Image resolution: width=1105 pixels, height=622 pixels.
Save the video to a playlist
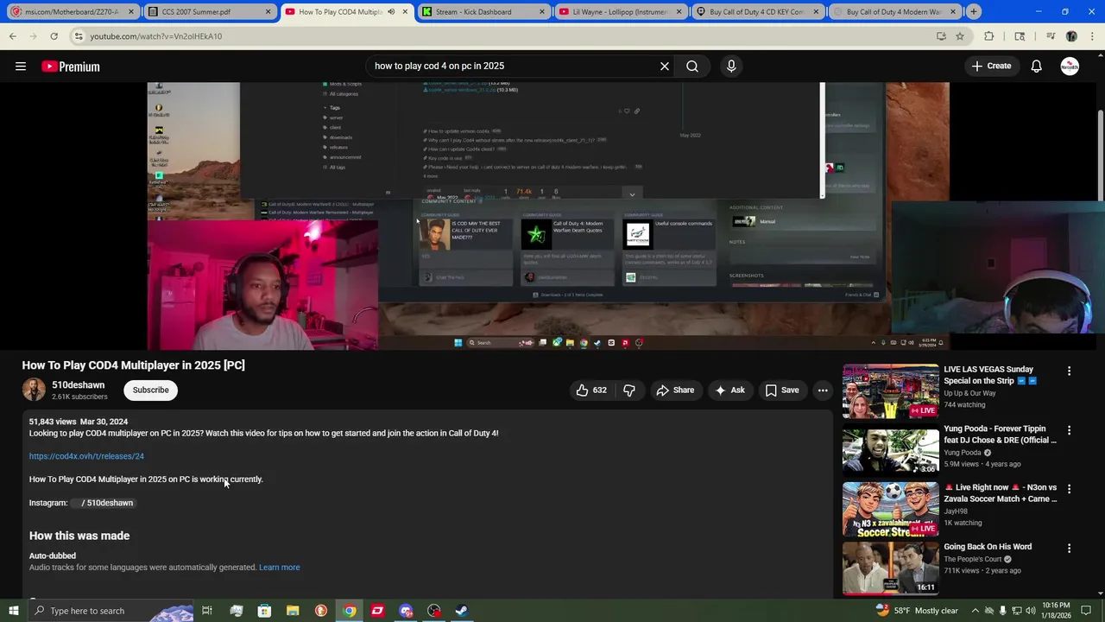point(782,390)
